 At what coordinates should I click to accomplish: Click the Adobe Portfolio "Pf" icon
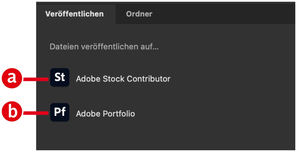click(60, 112)
